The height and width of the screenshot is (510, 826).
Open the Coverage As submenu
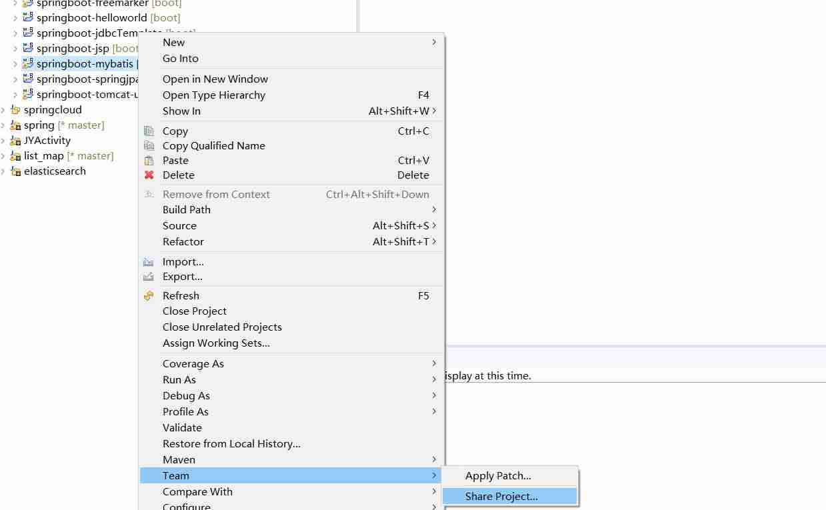[x=292, y=363]
